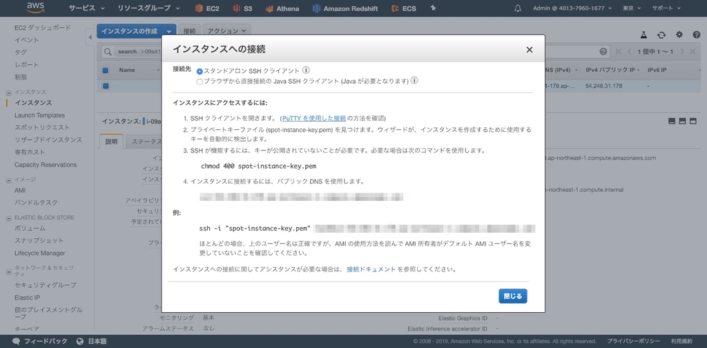Open the S3 shortcut in top bar
This screenshot has width=707, height=348.
[242, 8]
